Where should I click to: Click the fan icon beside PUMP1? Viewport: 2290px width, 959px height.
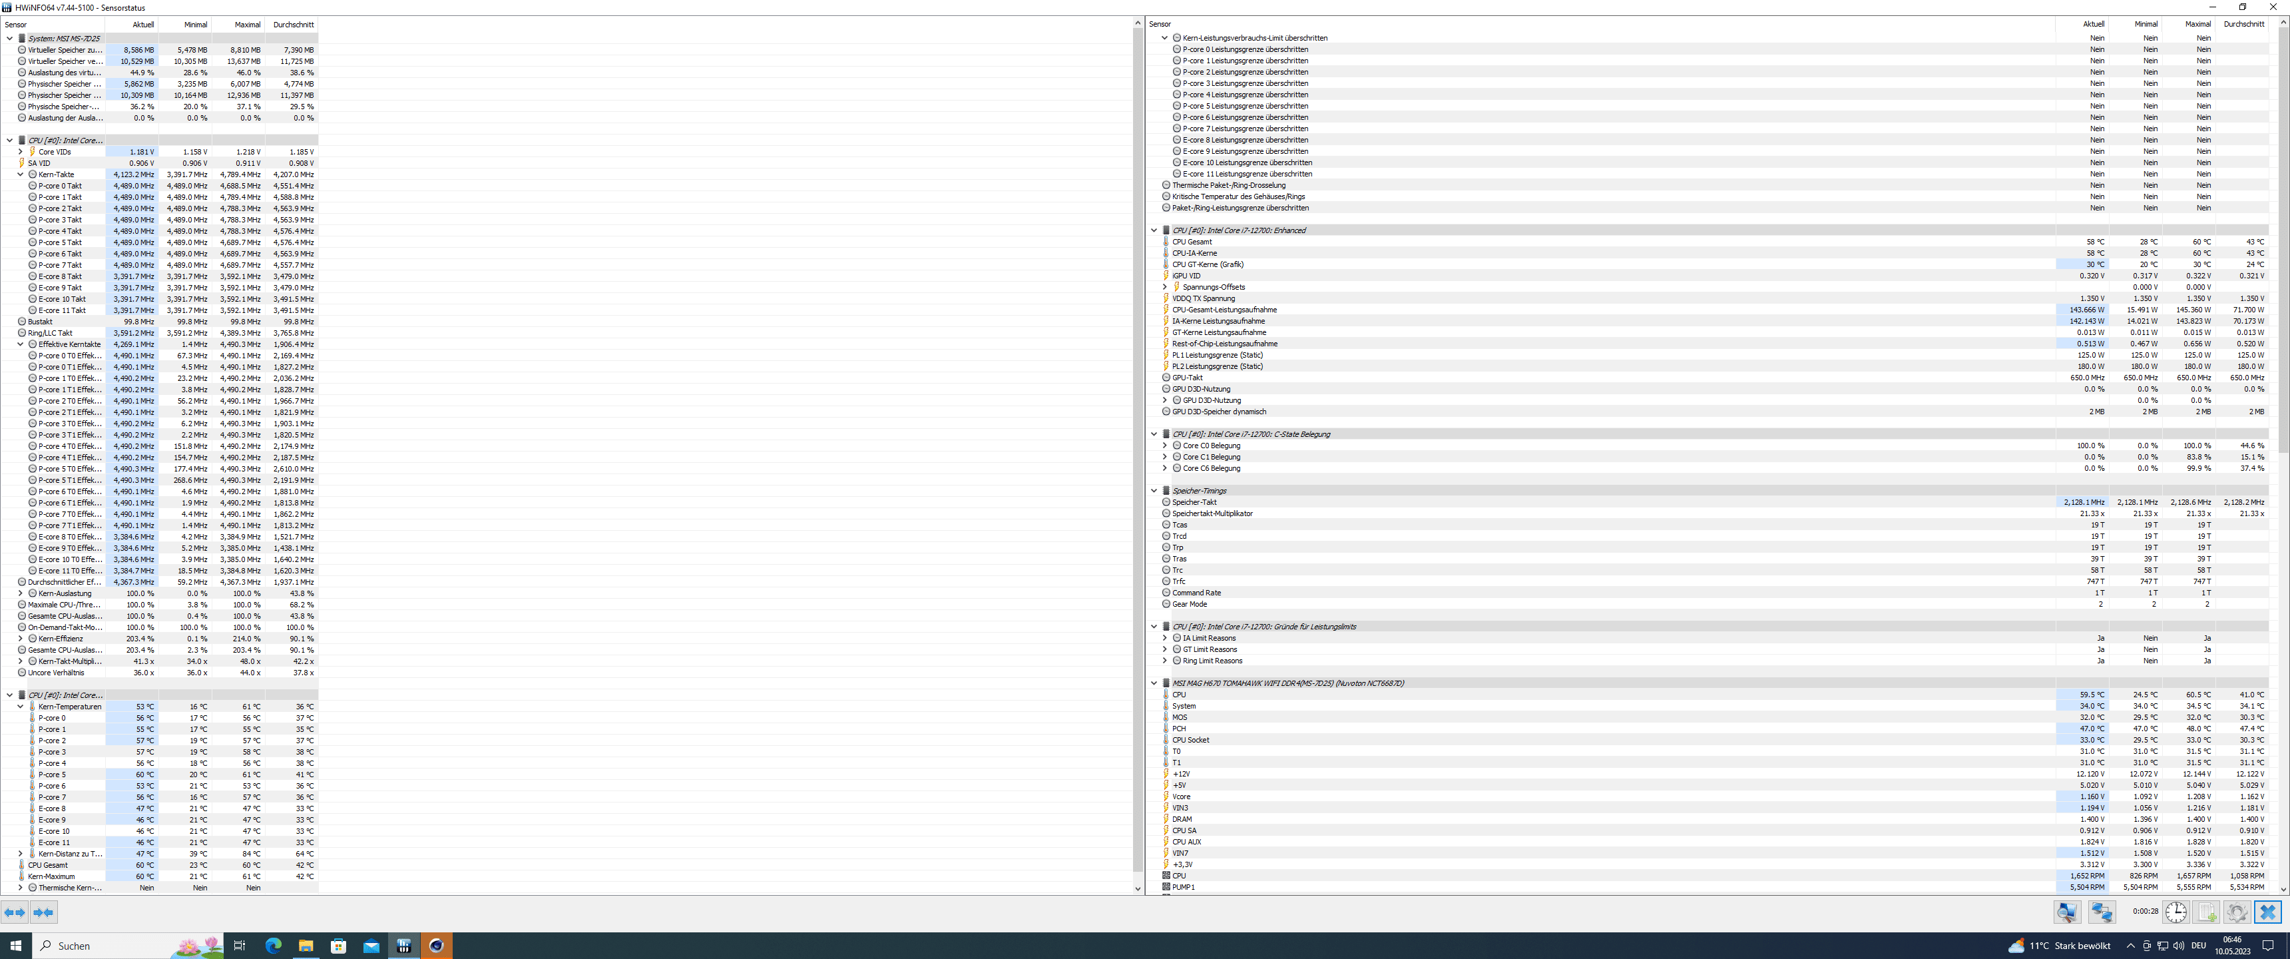(1166, 887)
